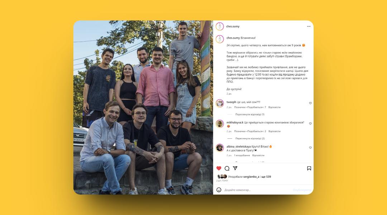Like albina_streletskaya's comment heart
Image resolution: width=387 pixels, height=215 pixels.
point(310,148)
